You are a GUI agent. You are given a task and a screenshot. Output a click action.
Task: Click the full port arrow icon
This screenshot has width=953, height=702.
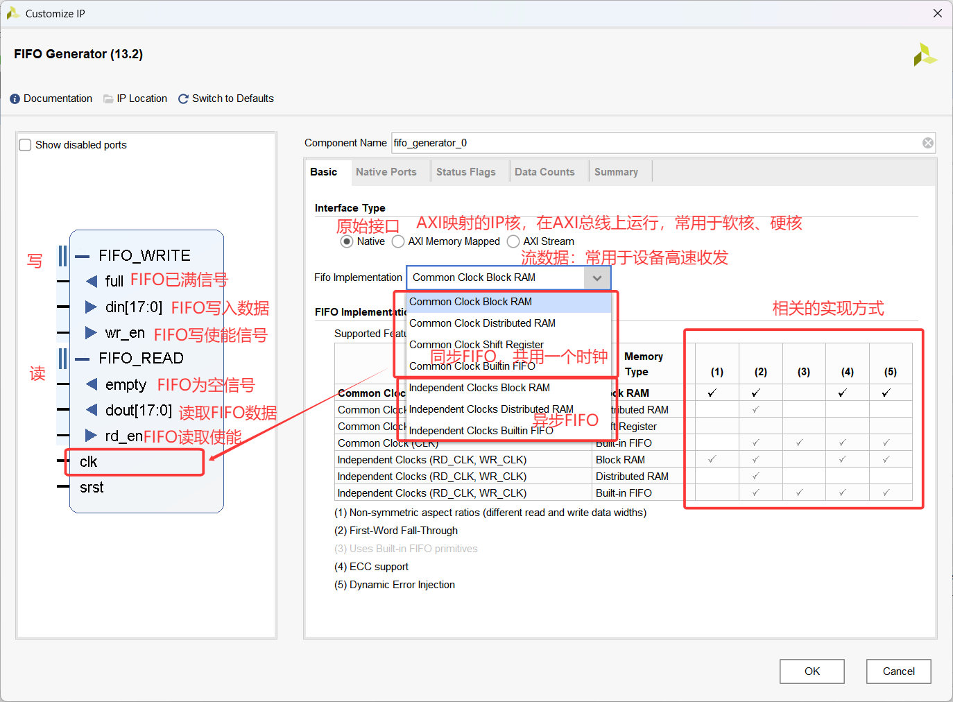92,281
